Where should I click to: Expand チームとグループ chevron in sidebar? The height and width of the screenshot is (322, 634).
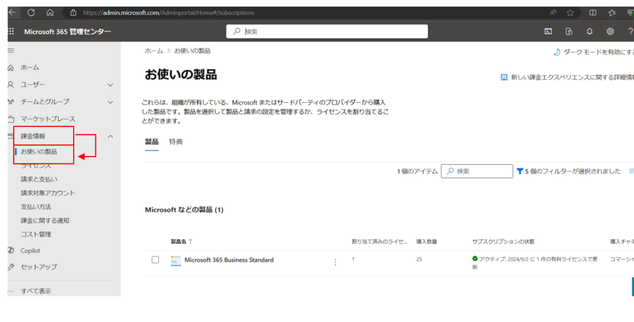click(110, 102)
